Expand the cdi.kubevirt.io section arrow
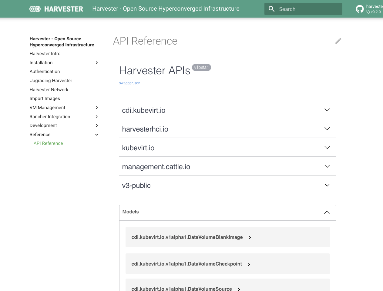 pos(327,110)
